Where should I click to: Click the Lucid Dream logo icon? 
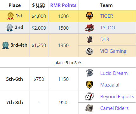(90, 73)
